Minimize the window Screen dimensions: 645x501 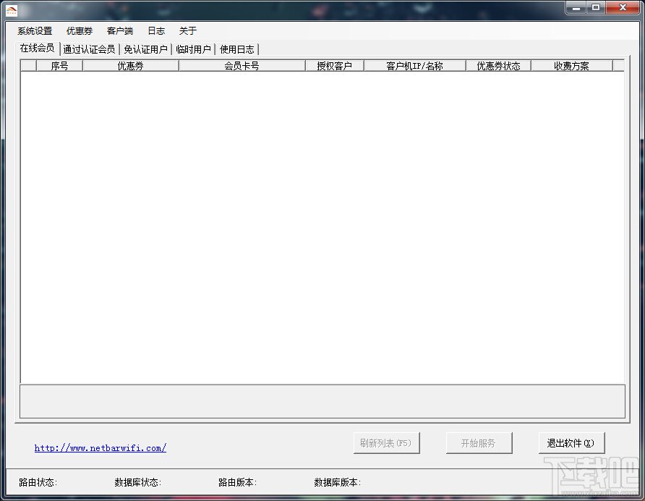coord(577,7)
